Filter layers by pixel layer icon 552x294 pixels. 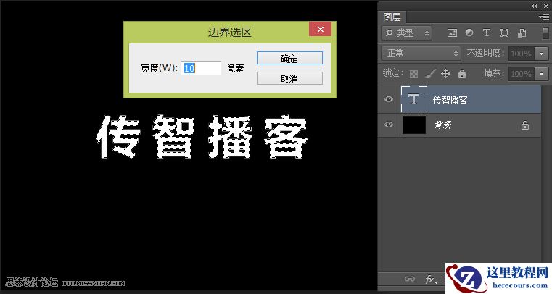[452, 33]
